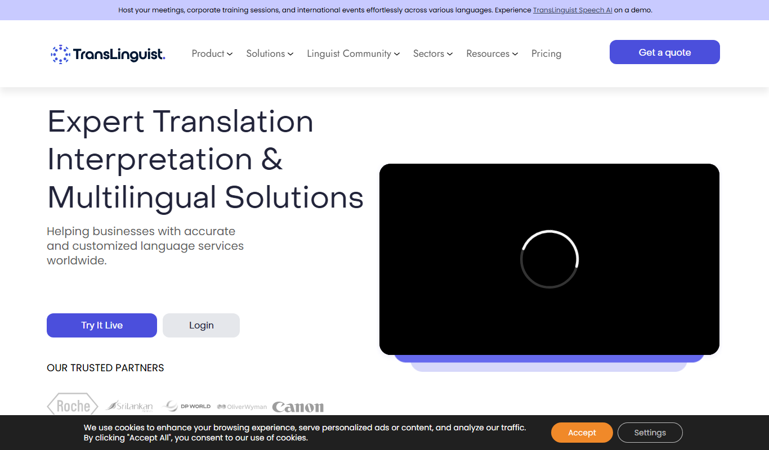Click the loading video player

pyautogui.click(x=549, y=259)
